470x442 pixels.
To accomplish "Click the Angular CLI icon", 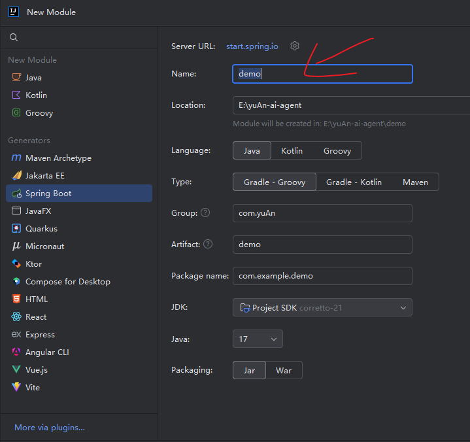I will [x=16, y=352].
